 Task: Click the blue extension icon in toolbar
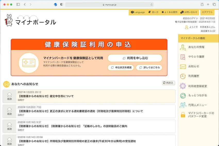[x=55, y=4]
